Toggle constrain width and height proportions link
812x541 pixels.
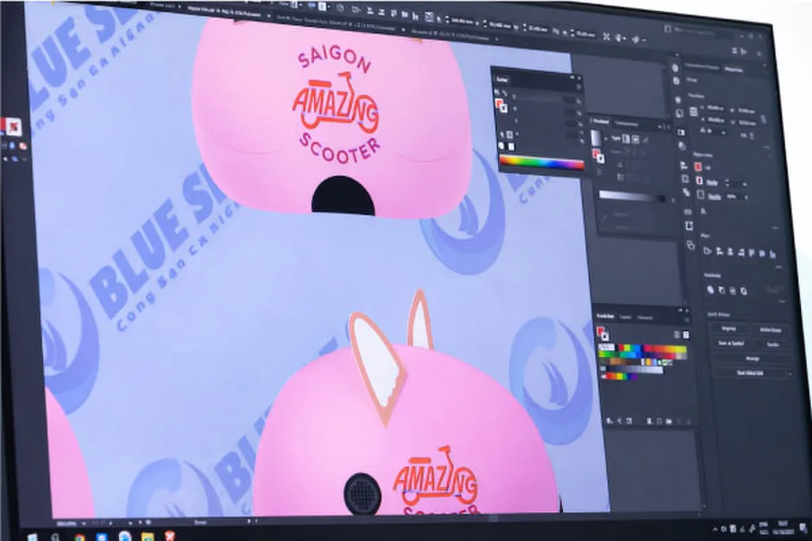[x=764, y=119]
